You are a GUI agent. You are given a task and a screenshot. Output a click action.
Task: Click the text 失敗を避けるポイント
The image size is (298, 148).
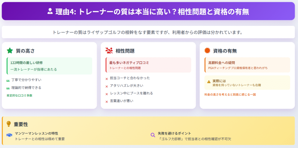click(x=175, y=133)
